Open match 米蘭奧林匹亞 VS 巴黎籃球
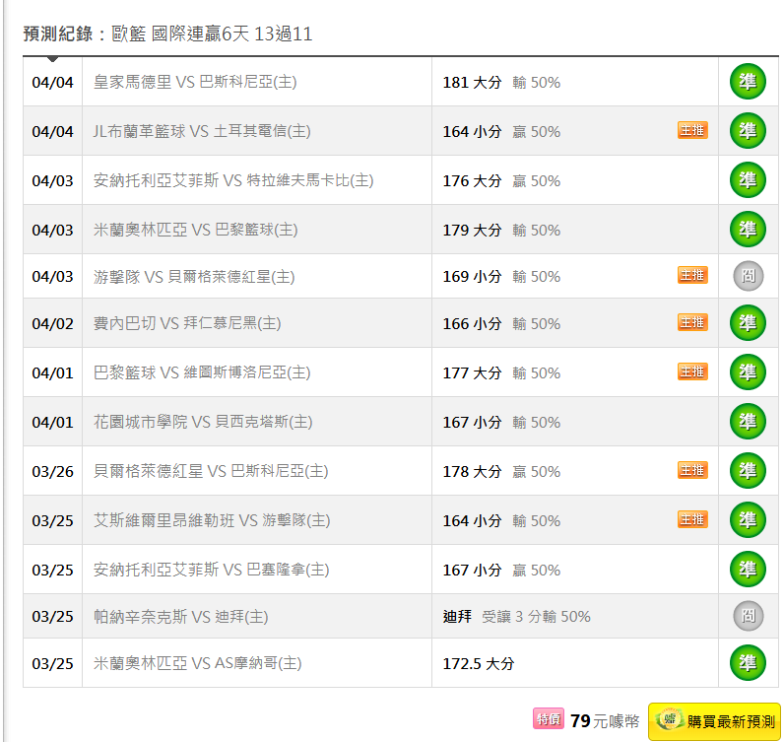This screenshot has width=784, height=742. click(196, 230)
